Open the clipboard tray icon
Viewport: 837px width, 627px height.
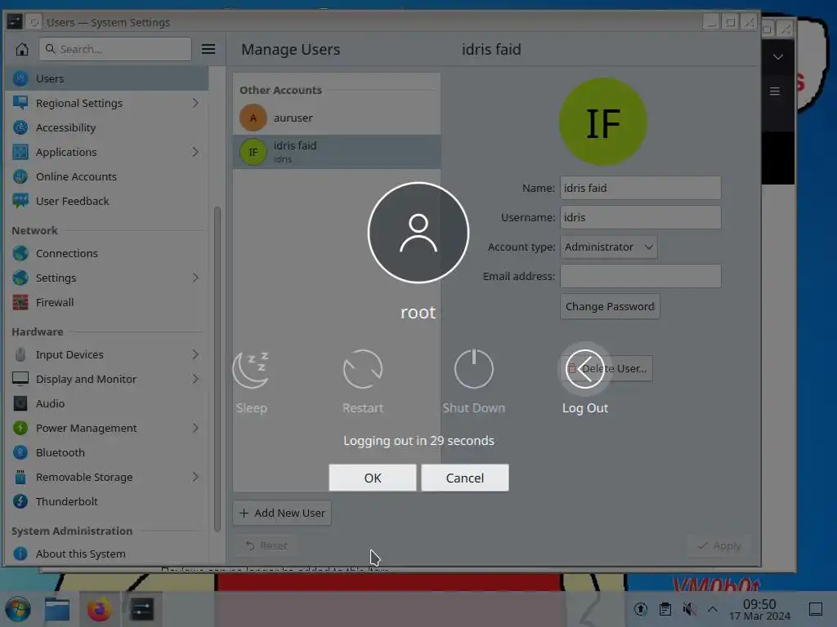[665, 609]
